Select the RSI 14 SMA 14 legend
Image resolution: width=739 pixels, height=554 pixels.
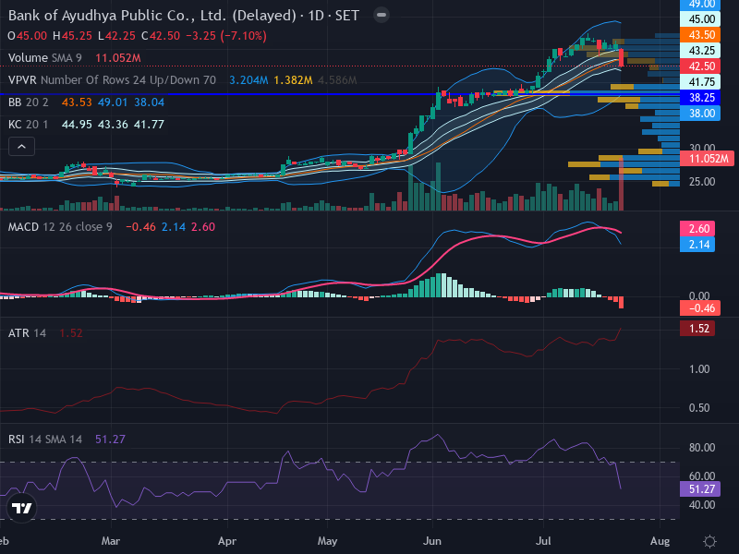[x=45, y=440]
